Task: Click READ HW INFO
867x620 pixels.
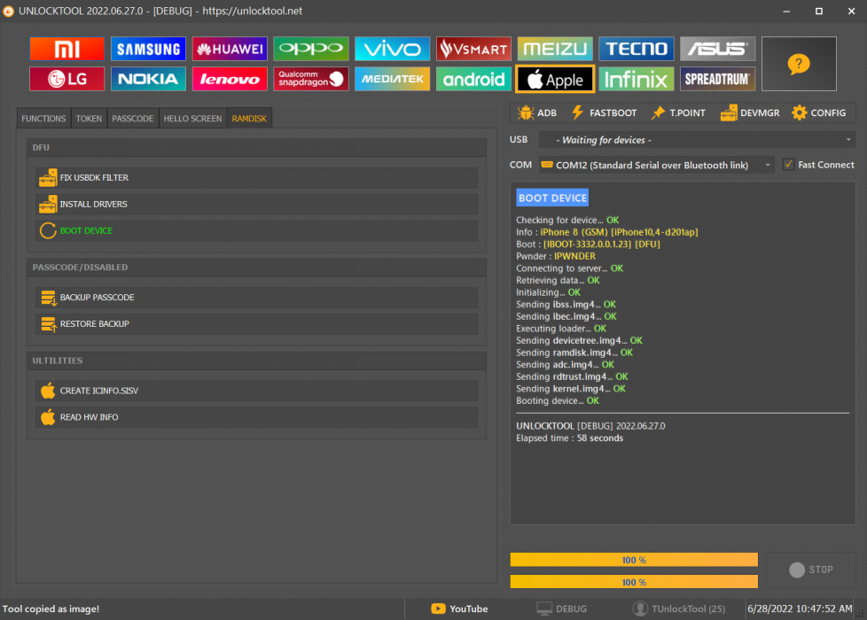Action: 256,417
